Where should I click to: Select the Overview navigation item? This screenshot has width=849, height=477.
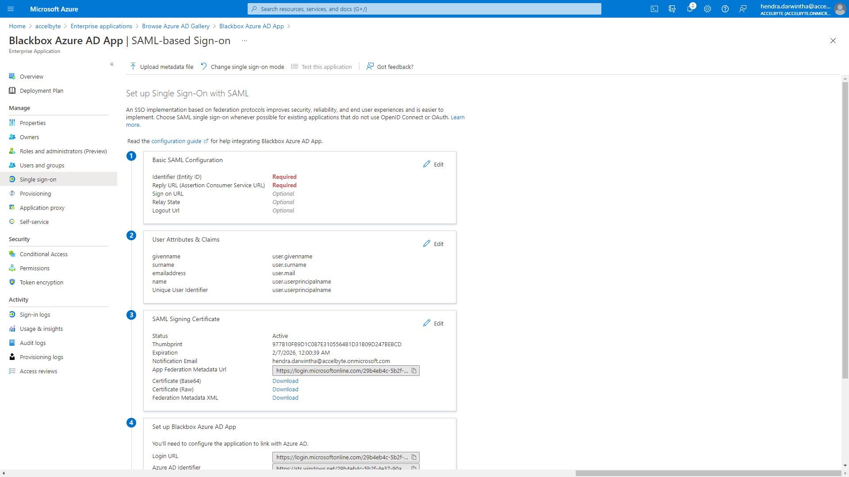pos(31,76)
